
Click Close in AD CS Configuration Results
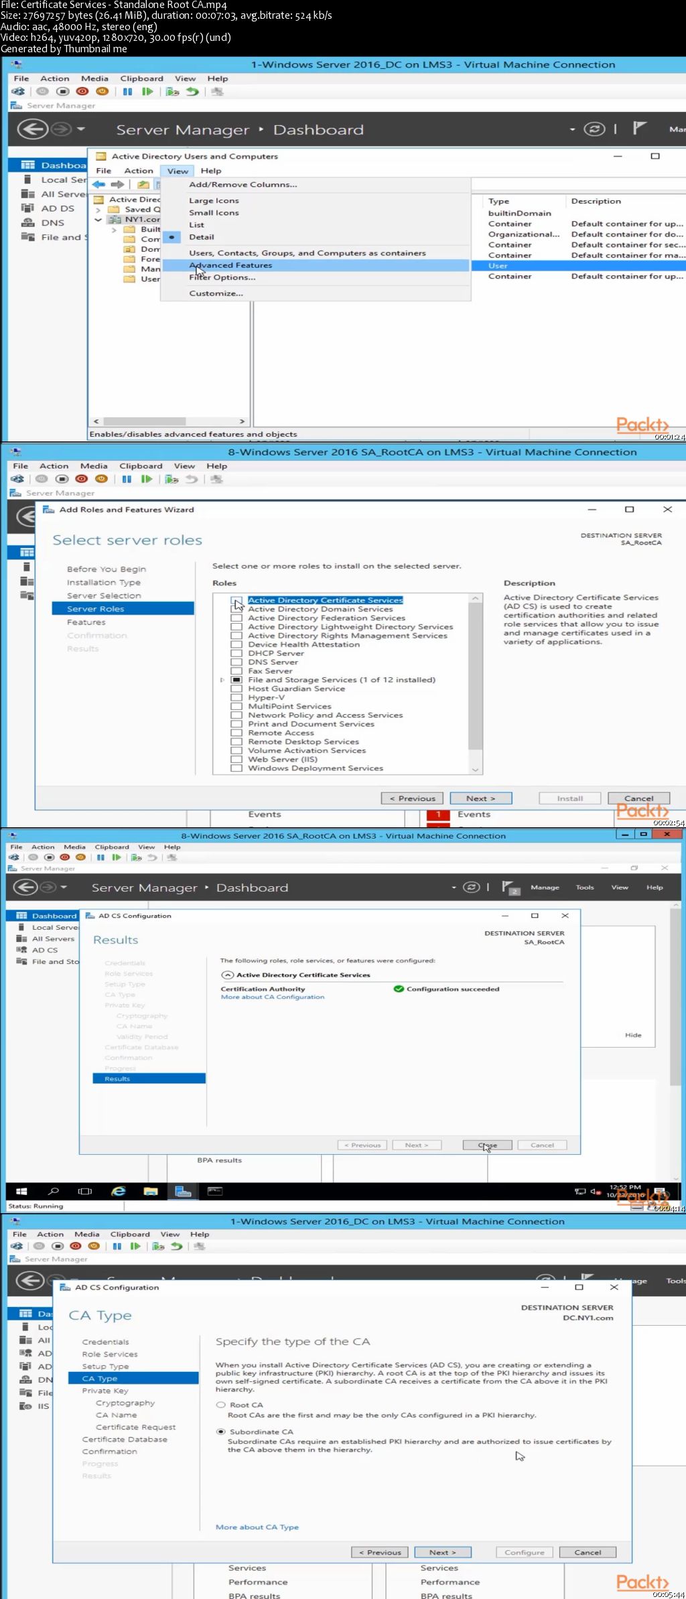coord(487,1145)
